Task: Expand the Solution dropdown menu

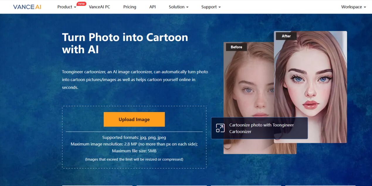Action: pyautogui.click(x=179, y=7)
